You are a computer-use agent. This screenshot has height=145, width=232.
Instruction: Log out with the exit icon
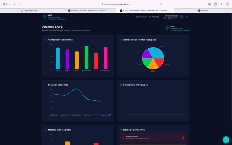[187, 17]
